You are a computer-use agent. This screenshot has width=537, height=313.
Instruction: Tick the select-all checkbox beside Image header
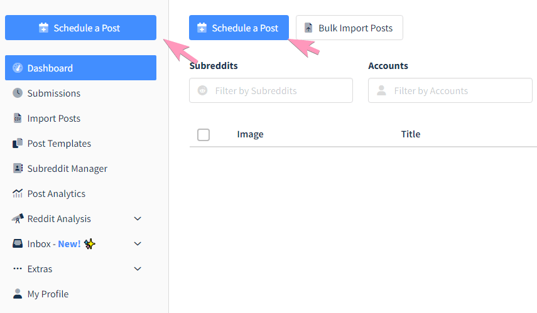tap(203, 134)
